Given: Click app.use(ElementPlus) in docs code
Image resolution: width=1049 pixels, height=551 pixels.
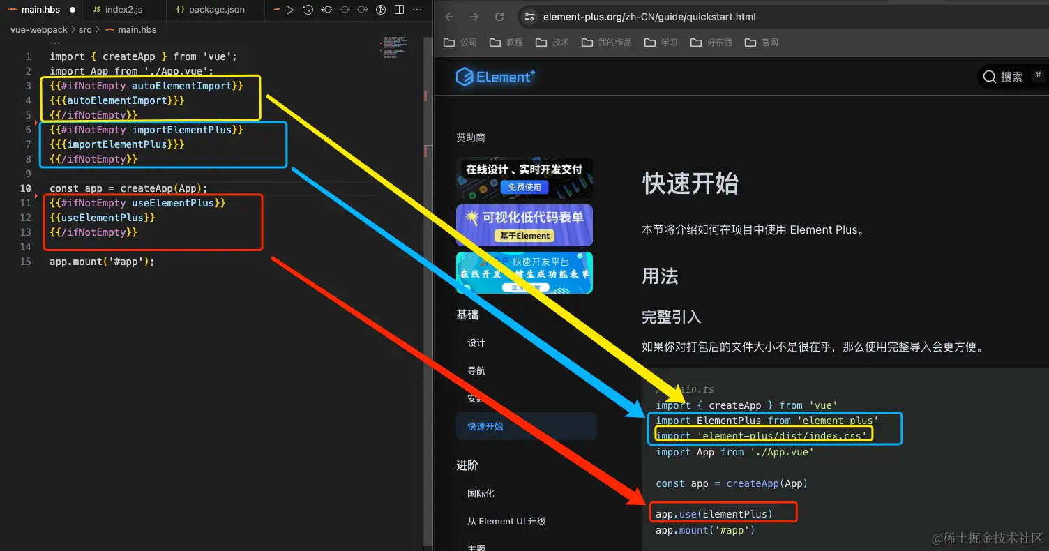Looking at the screenshot, I should (714, 514).
